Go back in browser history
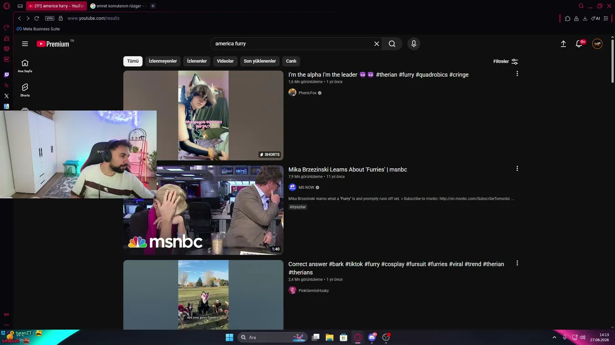 tap(19, 18)
